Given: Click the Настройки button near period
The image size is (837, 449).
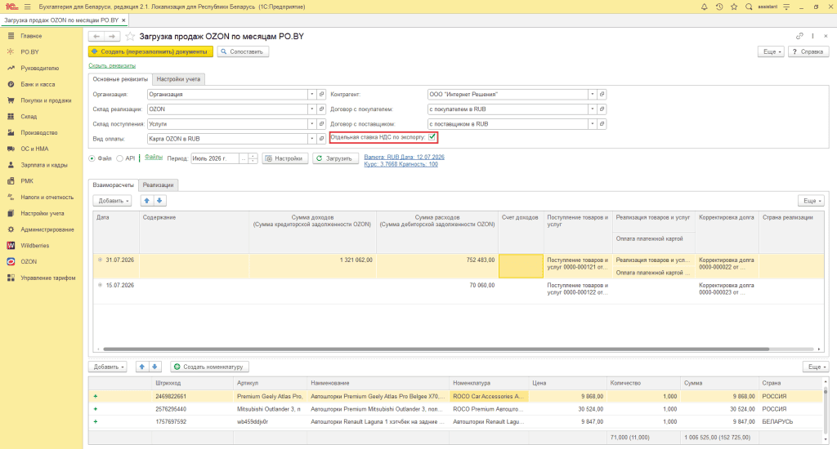Looking at the screenshot, I should (x=285, y=158).
